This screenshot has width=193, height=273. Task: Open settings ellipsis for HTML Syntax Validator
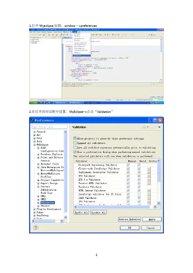[x=149, y=191]
